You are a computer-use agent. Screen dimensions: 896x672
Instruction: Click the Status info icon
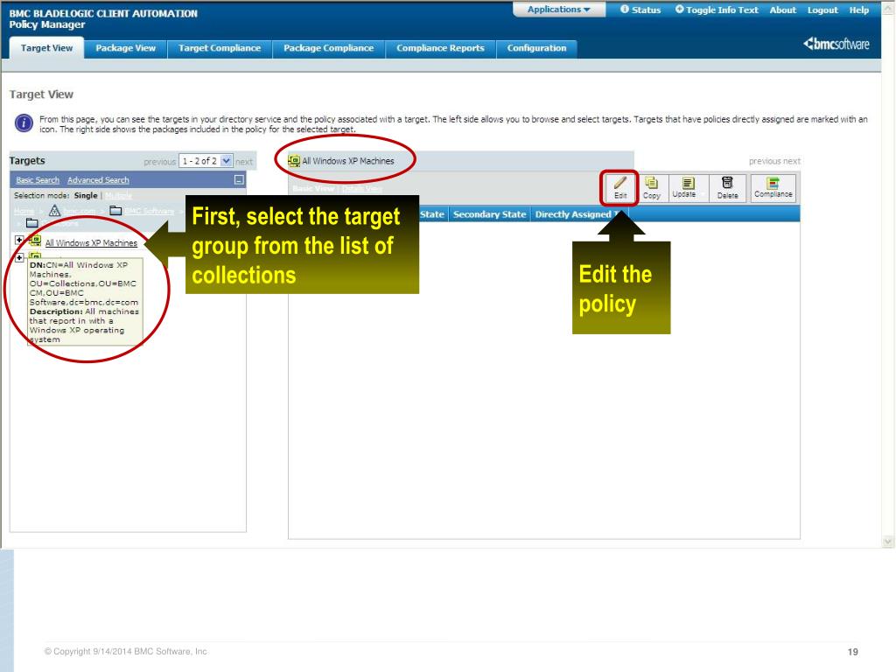625,10
